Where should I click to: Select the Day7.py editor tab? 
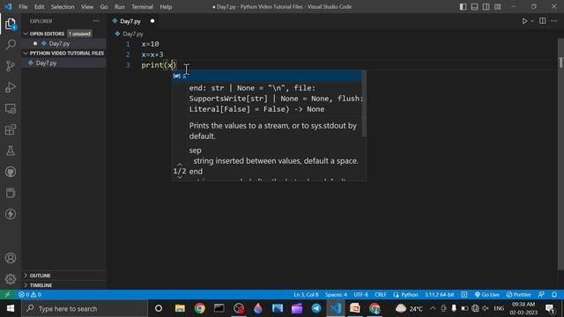pos(130,21)
